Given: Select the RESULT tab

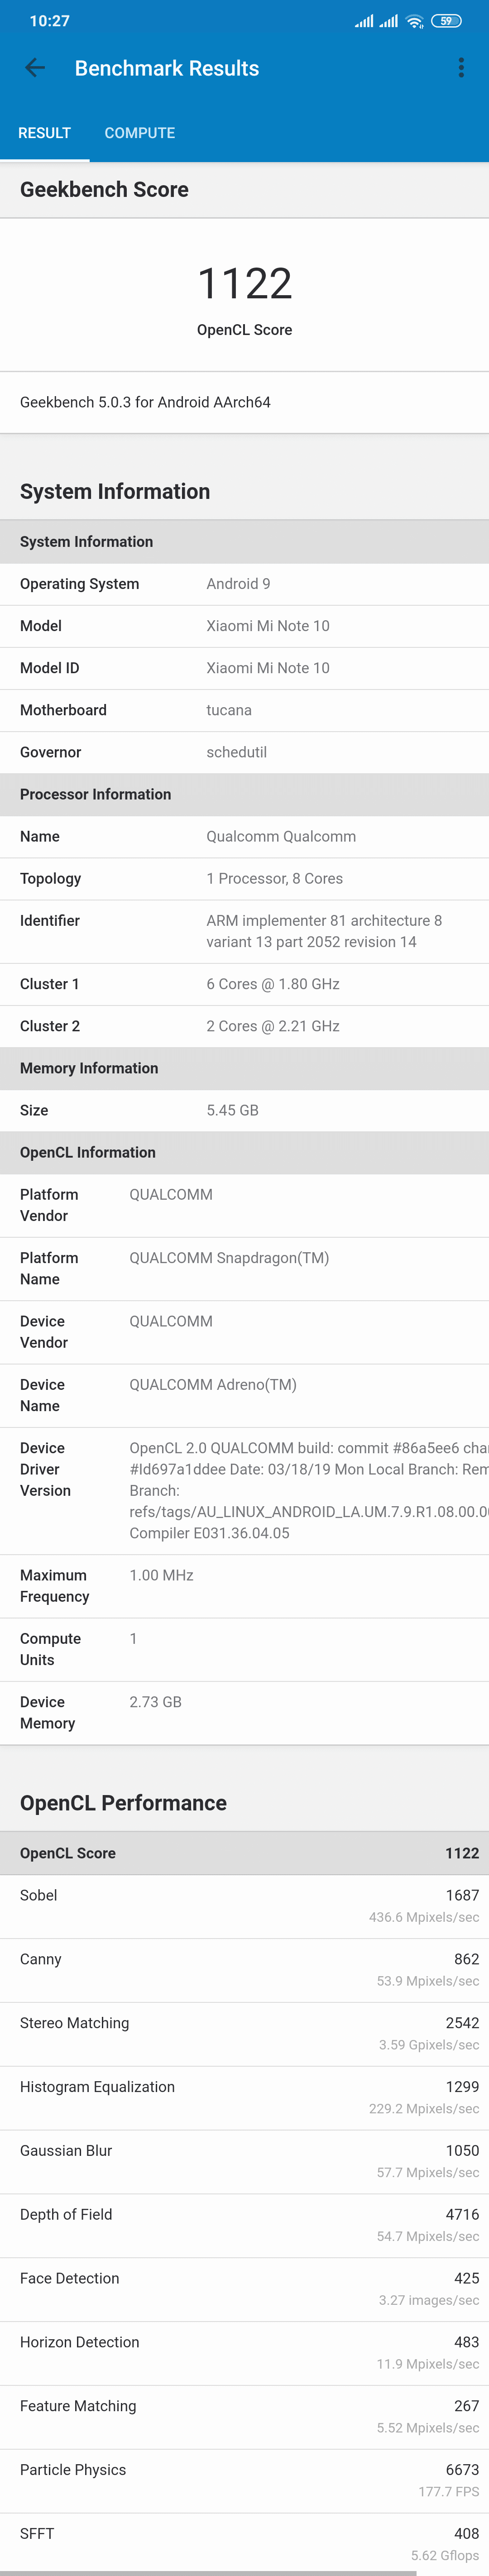Looking at the screenshot, I should (x=45, y=133).
